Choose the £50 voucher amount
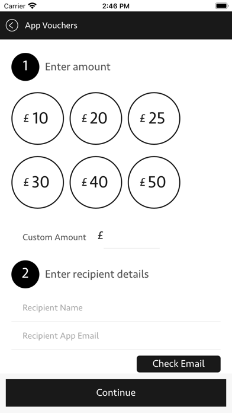 point(154,182)
